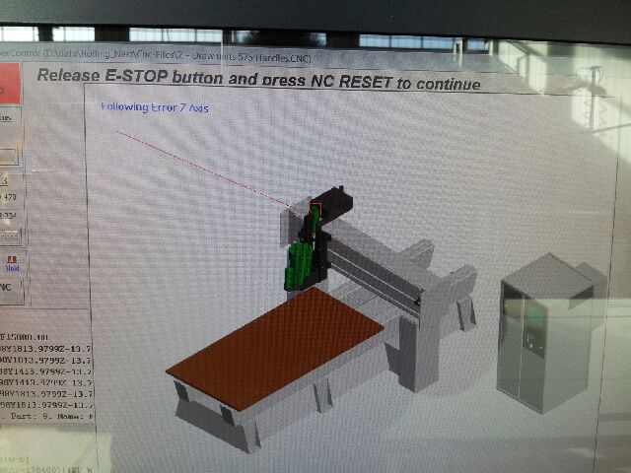631x473 pixels.
Task: Click the thin red toolpath line in viewport
Action: click(197, 163)
